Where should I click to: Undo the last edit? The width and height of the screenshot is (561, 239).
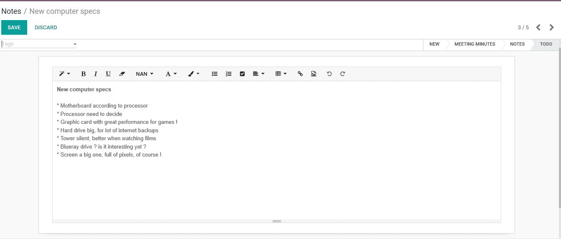329,74
